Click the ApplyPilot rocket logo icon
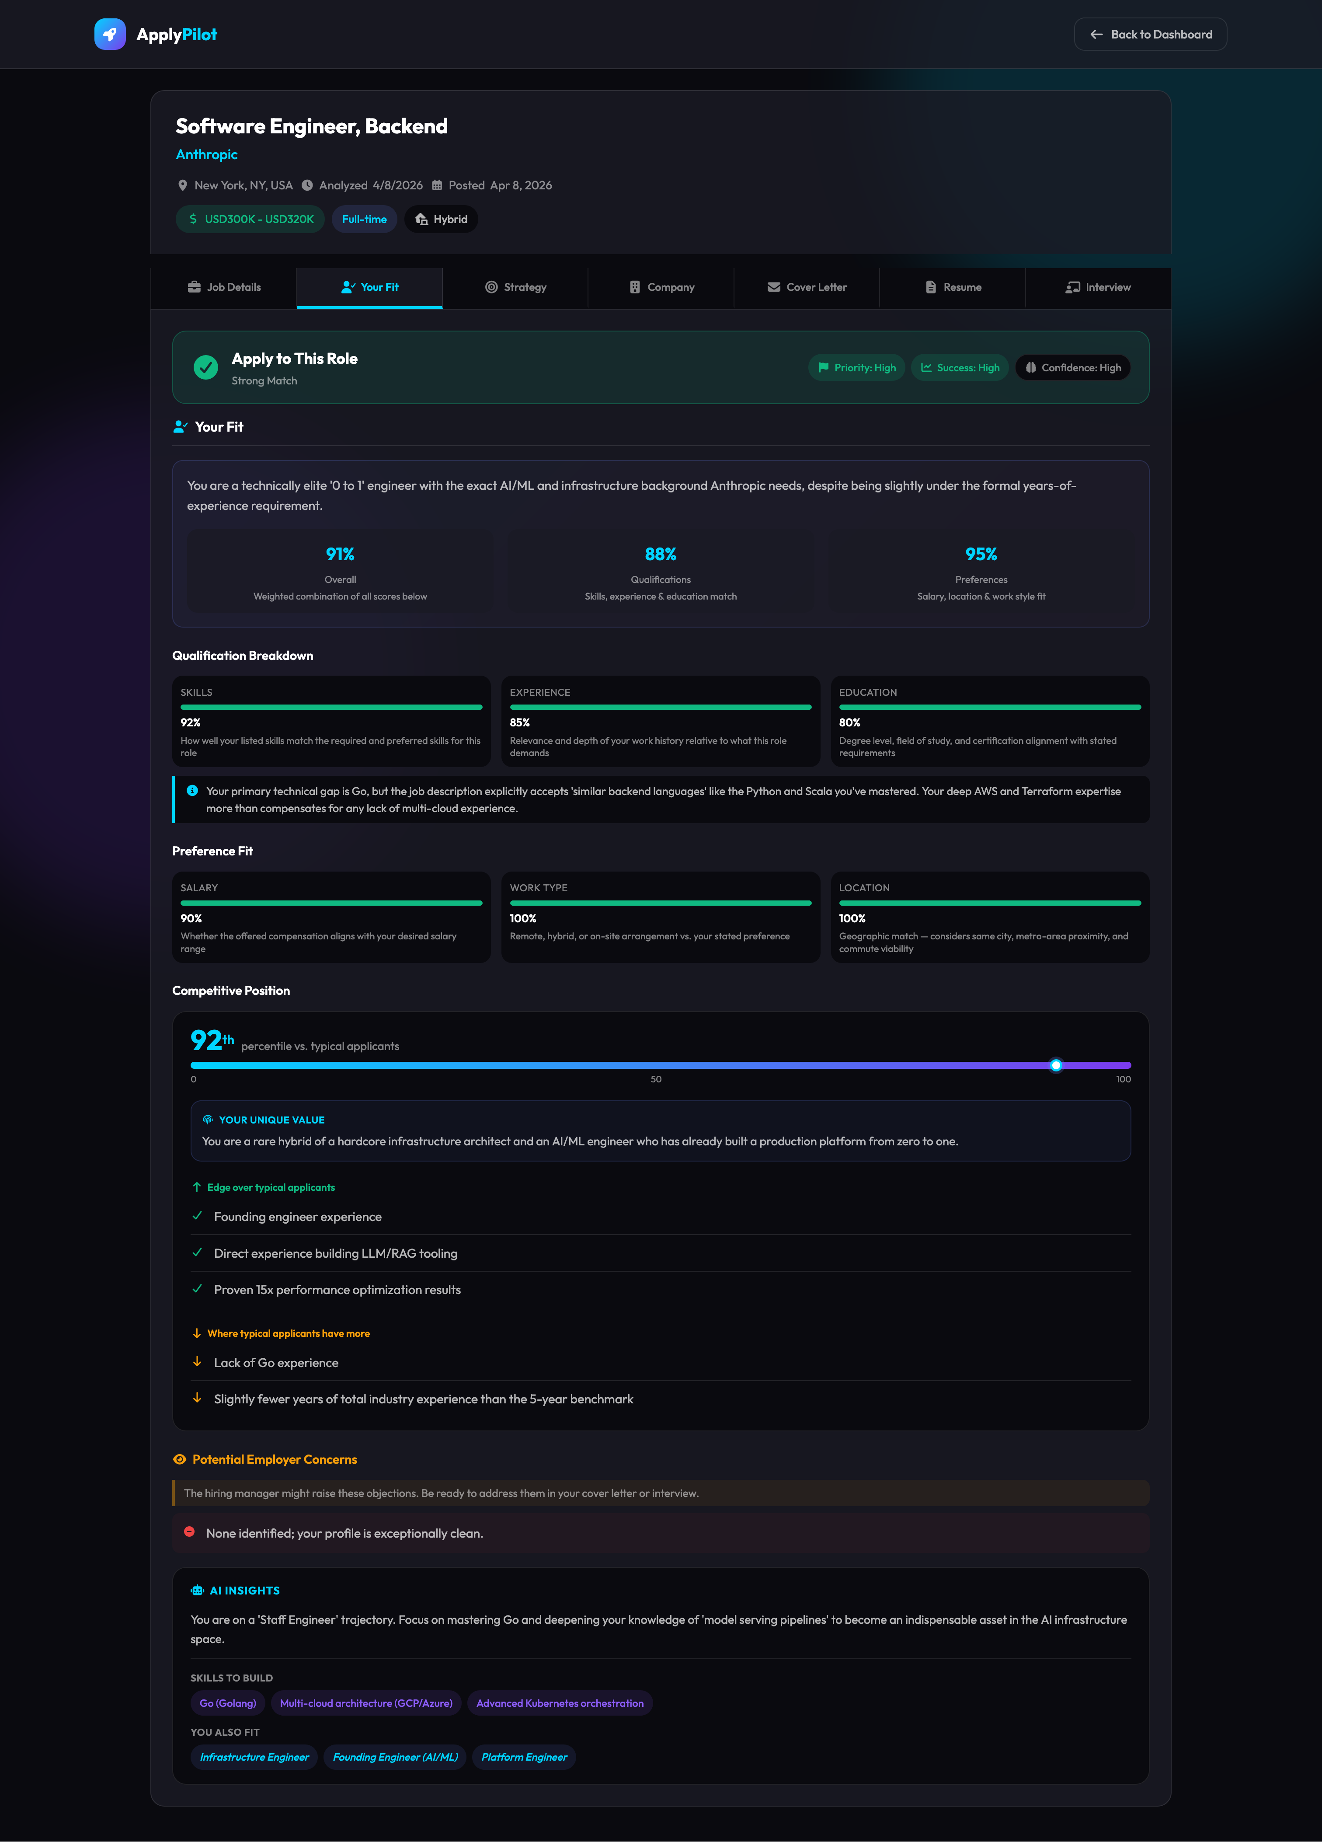 [110, 34]
